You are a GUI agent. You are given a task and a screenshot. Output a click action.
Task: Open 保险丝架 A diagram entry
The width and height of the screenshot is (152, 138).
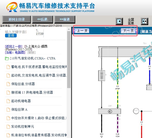pyautogui.click(x=19, y=109)
